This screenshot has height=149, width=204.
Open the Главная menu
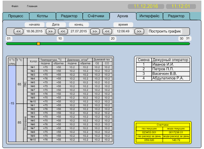pyautogui.click(x=32, y=6)
